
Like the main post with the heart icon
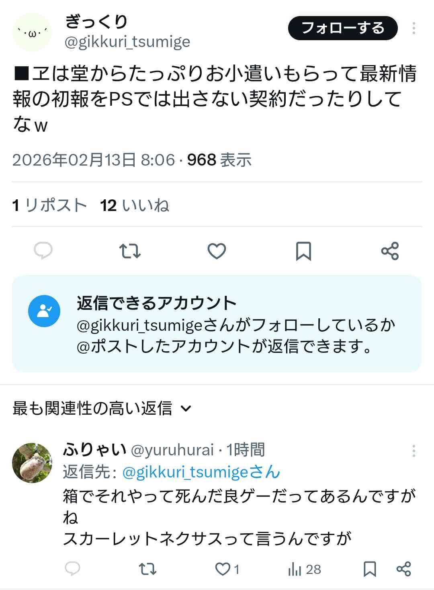pos(217,251)
